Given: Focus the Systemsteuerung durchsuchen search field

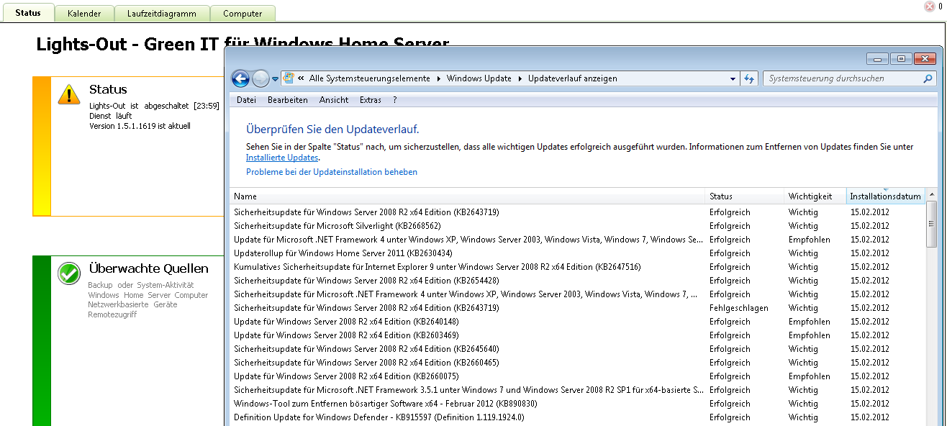Looking at the screenshot, I should coord(842,79).
